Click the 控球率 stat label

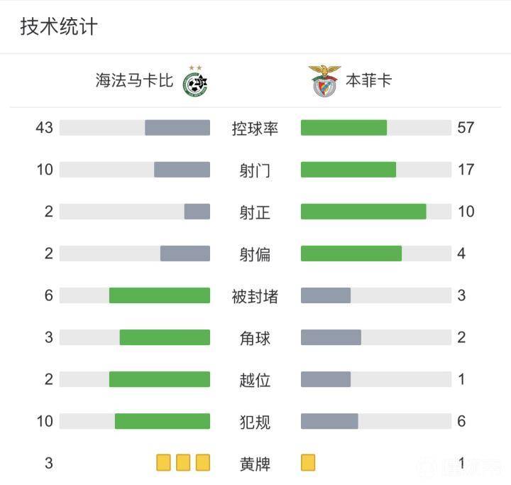point(255,129)
